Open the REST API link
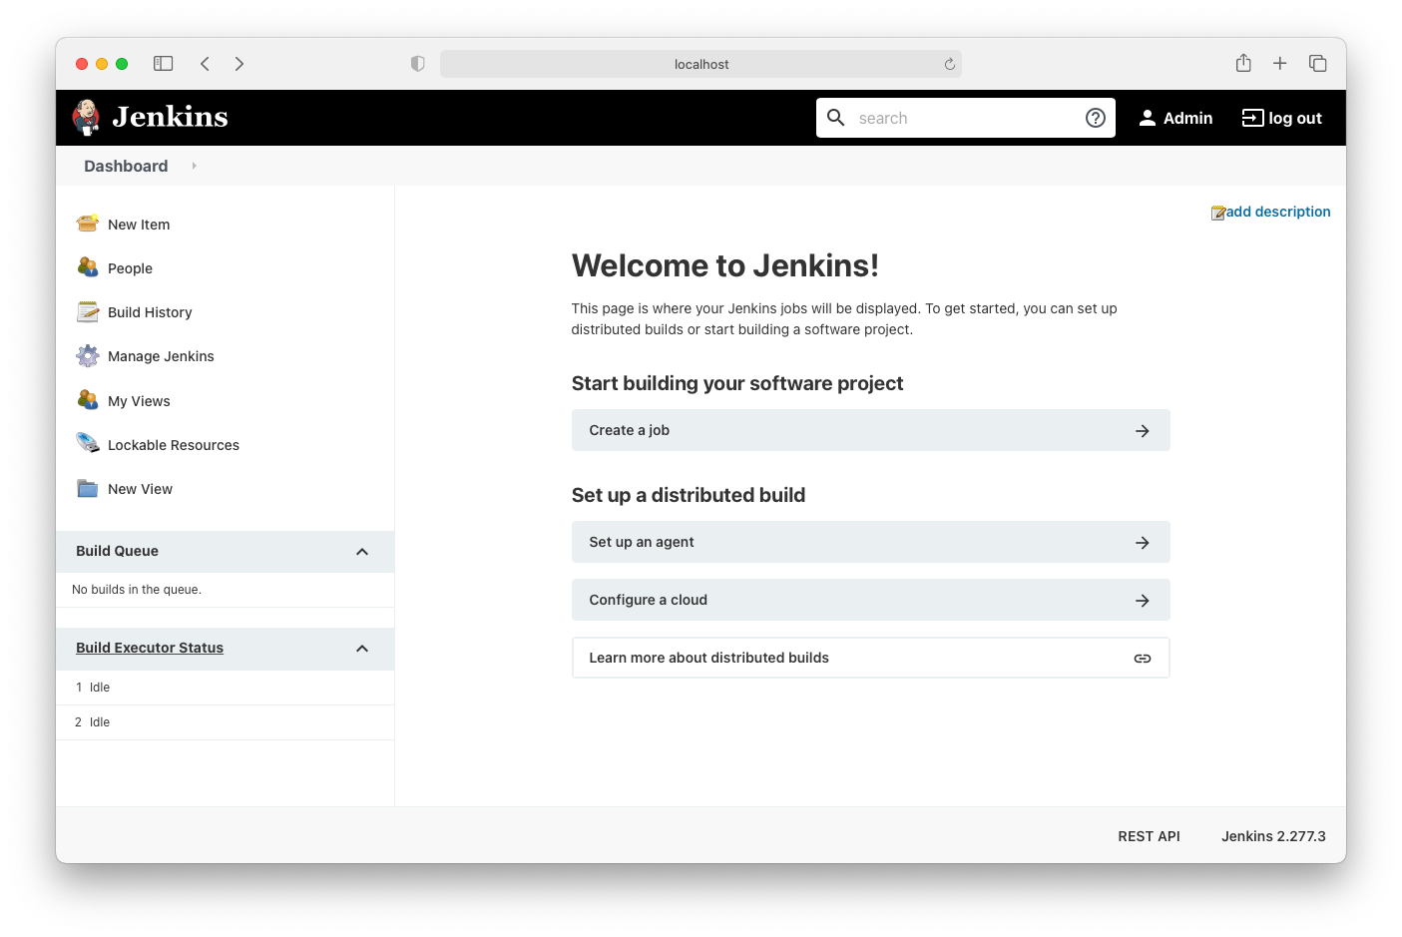Viewport: 1402px width, 937px height. pos(1149,836)
